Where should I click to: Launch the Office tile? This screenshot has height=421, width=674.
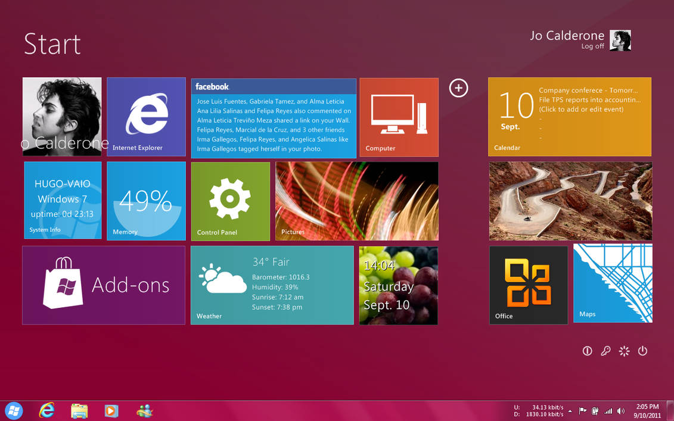(528, 285)
